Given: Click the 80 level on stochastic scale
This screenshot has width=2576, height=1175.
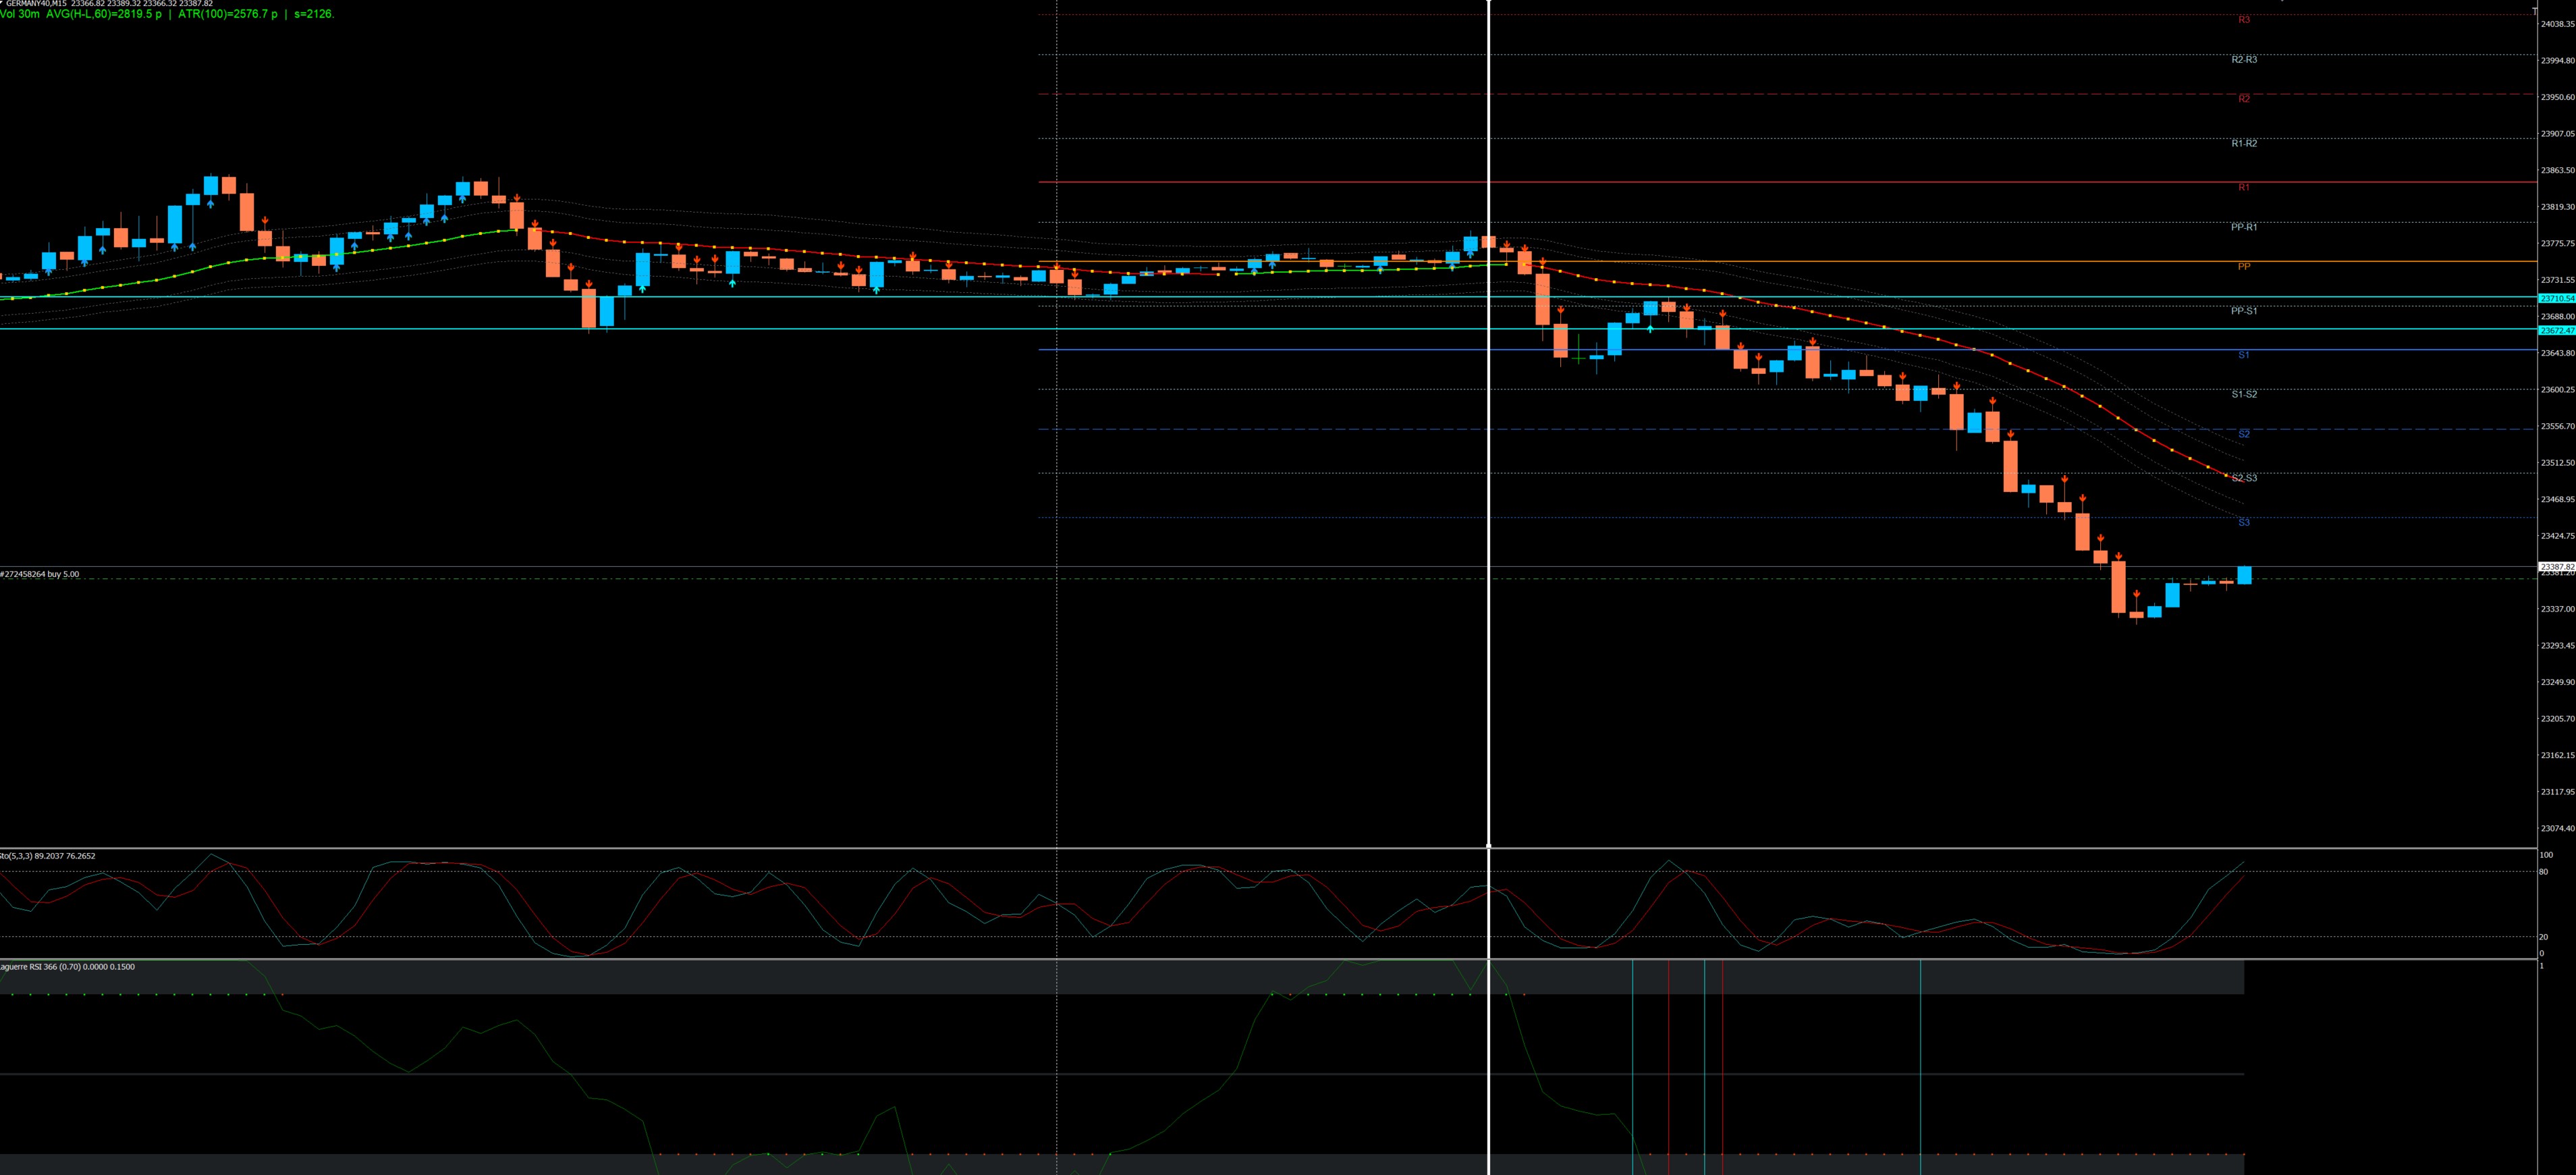Looking at the screenshot, I should (x=2543, y=872).
